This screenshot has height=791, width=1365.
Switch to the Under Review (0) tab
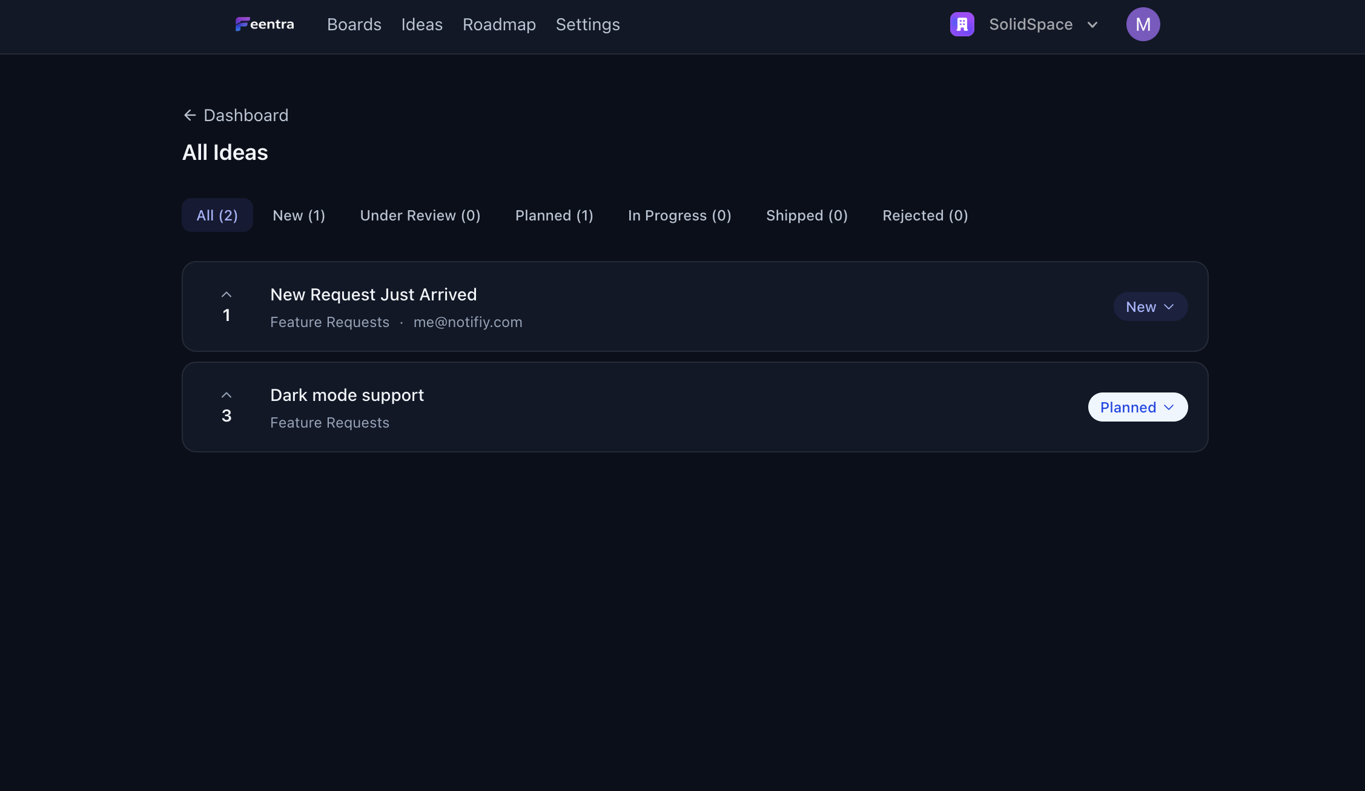click(x=420, y=216)
